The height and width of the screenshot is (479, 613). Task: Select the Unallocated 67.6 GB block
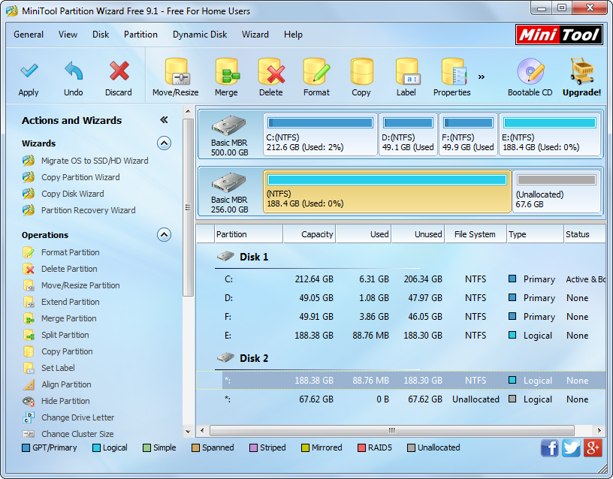[557, 192]
